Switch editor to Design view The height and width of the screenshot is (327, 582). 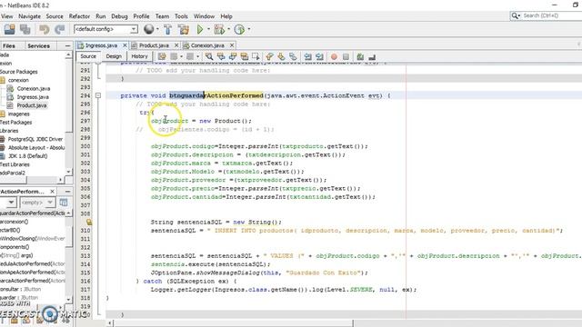pyautogui.click(x=114, y=56)
